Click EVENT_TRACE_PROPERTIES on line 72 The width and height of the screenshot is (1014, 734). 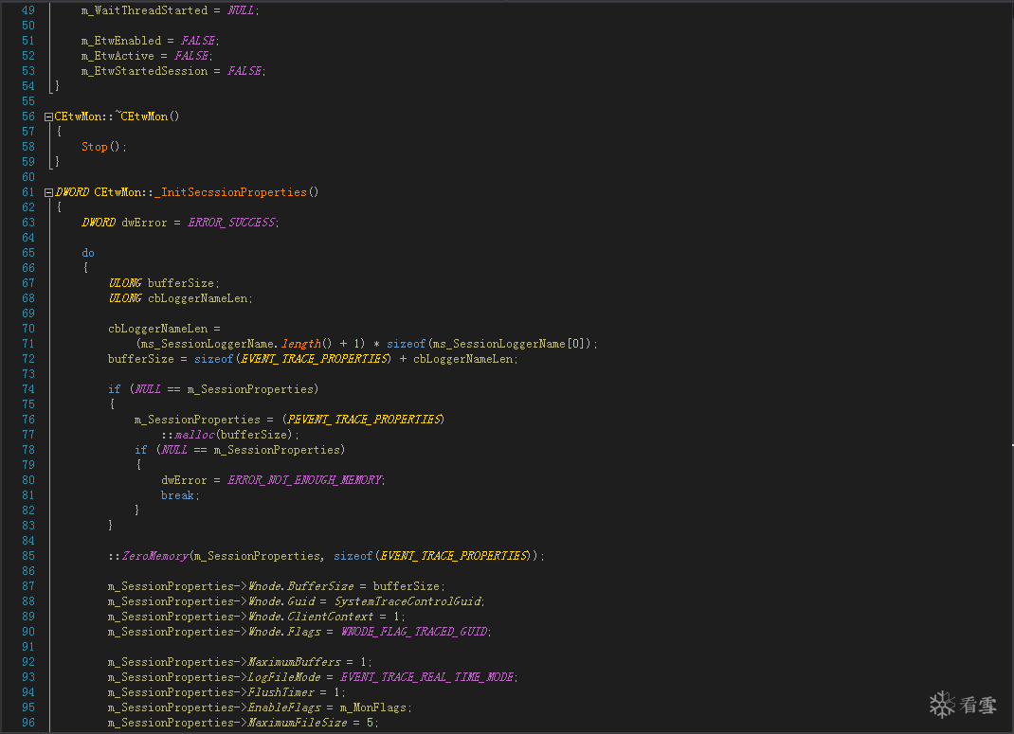tap(315, 359)
